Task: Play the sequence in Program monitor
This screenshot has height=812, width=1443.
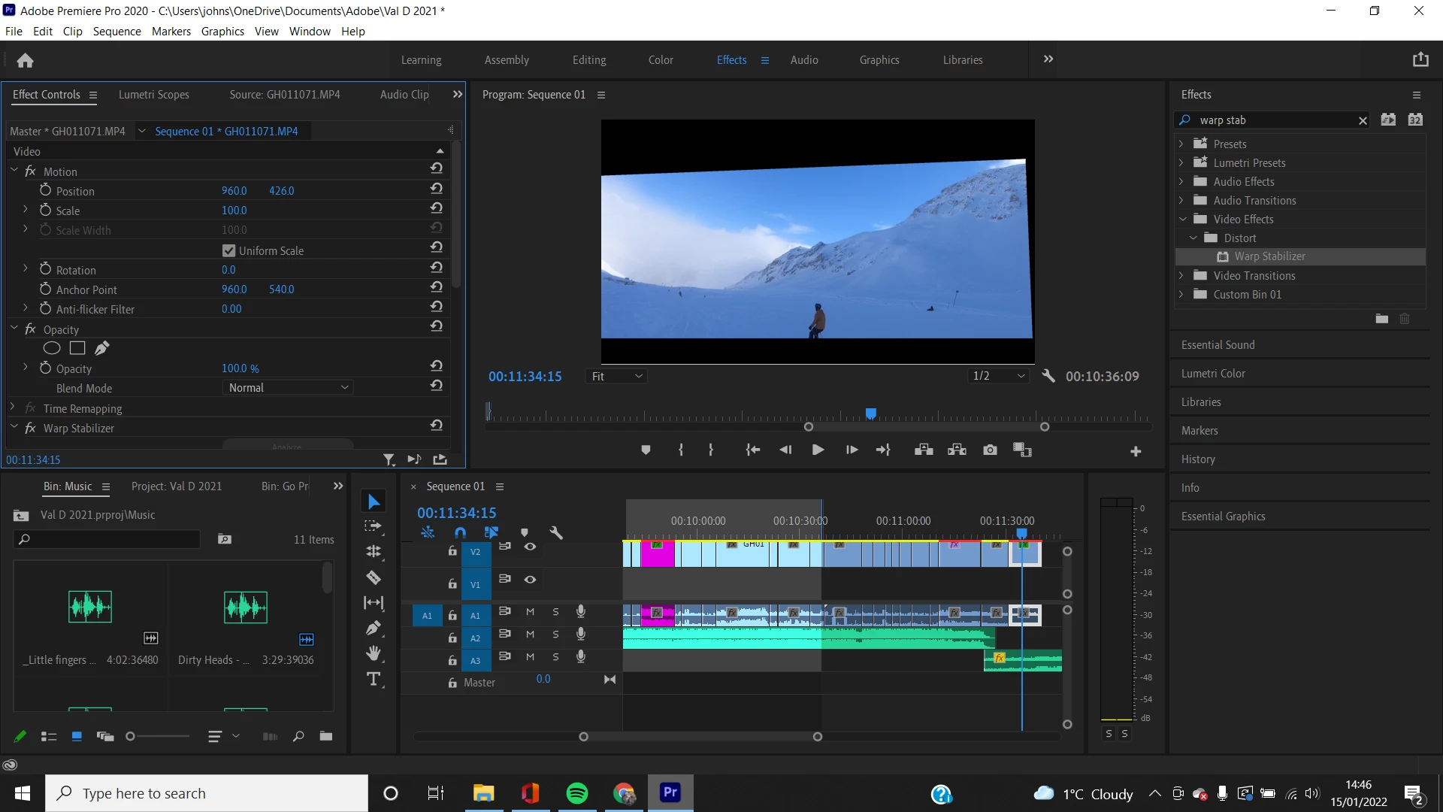Action: pyautogui.click(x=818, y=450)
